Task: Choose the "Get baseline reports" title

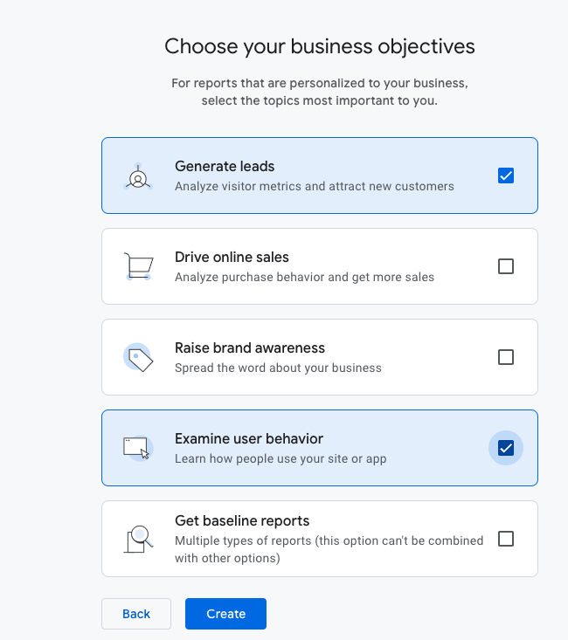Action: tap(242, 521)
